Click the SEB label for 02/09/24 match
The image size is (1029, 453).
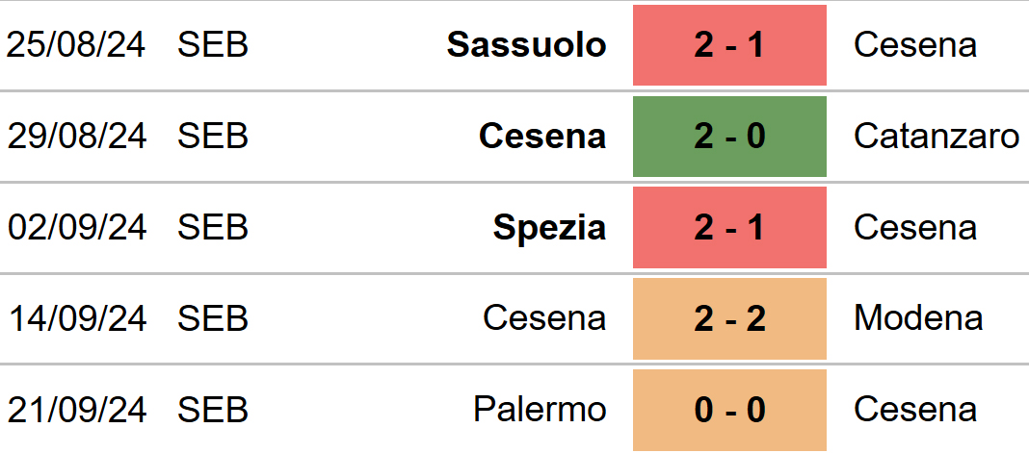tap(213, 228)
